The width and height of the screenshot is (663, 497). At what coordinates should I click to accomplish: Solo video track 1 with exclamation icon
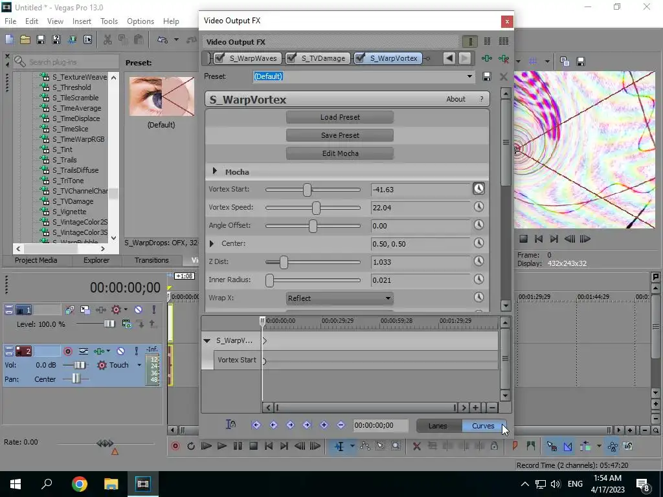(154, 310)
